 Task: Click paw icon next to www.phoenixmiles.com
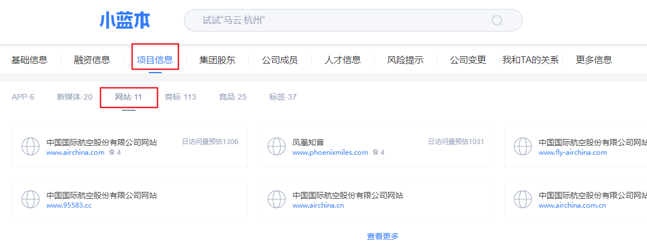[375, 153]
